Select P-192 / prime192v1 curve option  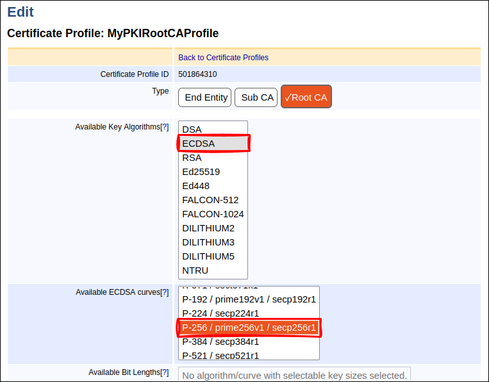coord(249,299)
